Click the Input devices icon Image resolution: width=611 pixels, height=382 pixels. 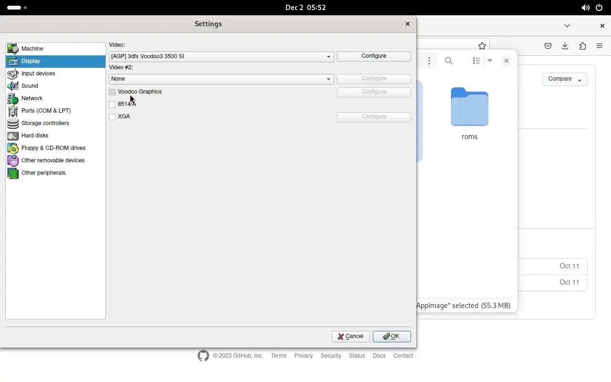[x=13, y=74]
